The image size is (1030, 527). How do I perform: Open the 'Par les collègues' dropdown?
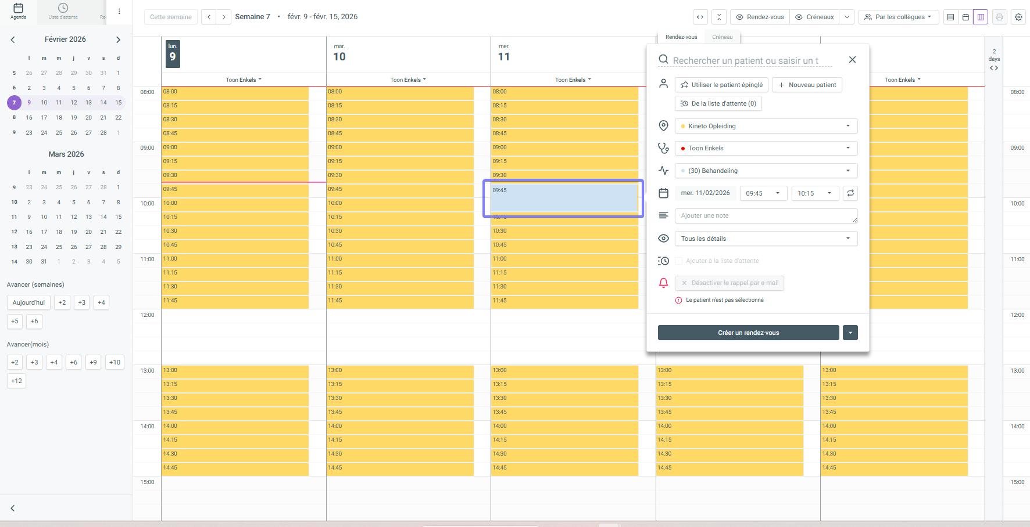898,17
